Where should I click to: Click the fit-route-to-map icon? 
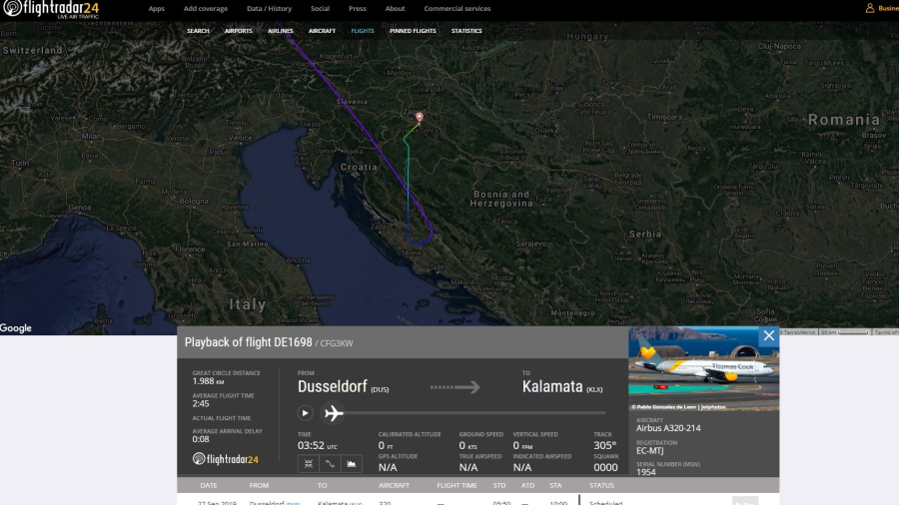pos(308,463)
